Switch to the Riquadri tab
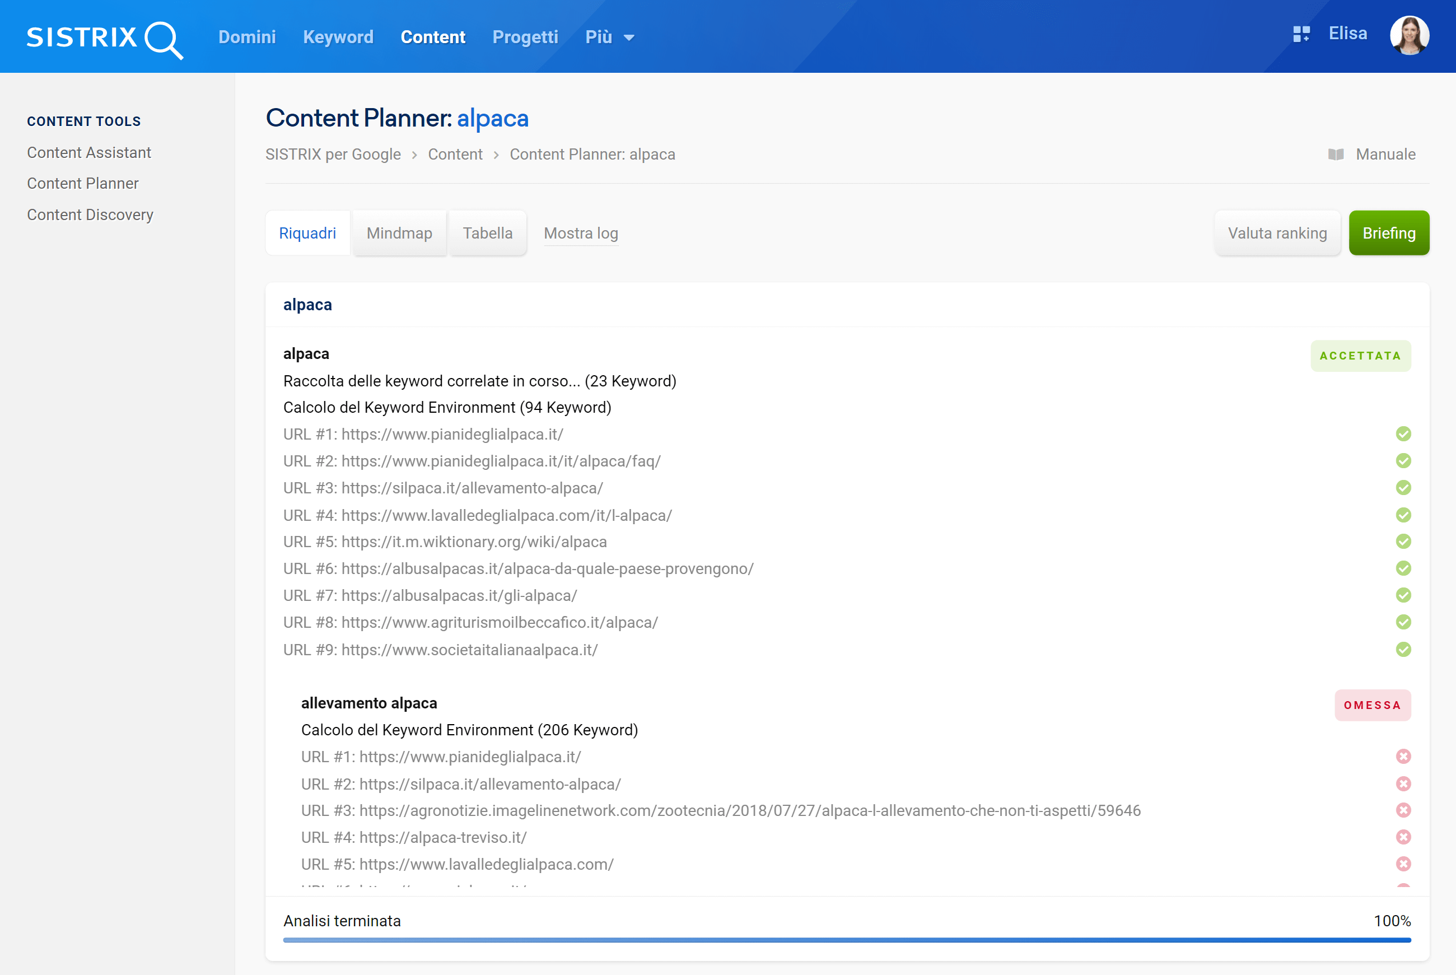The height and width of the screenshot is (975, 1456). (308, 233)
